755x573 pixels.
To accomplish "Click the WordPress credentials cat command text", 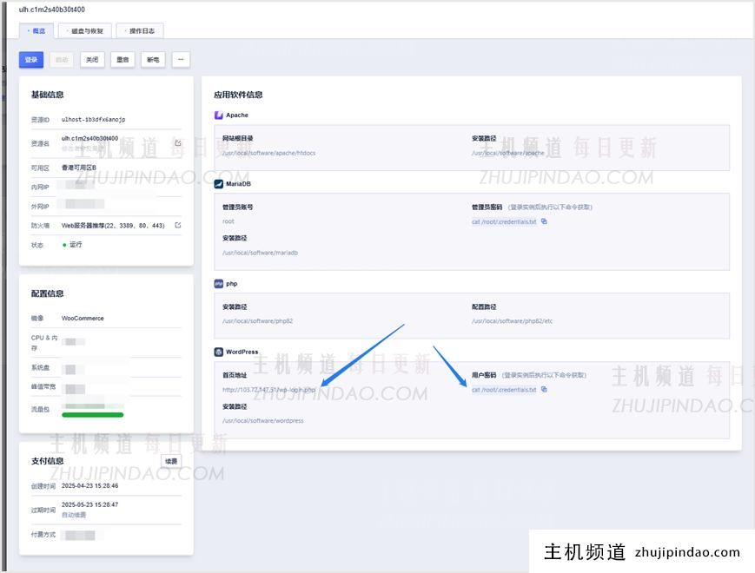I will [x=504, y=390].
